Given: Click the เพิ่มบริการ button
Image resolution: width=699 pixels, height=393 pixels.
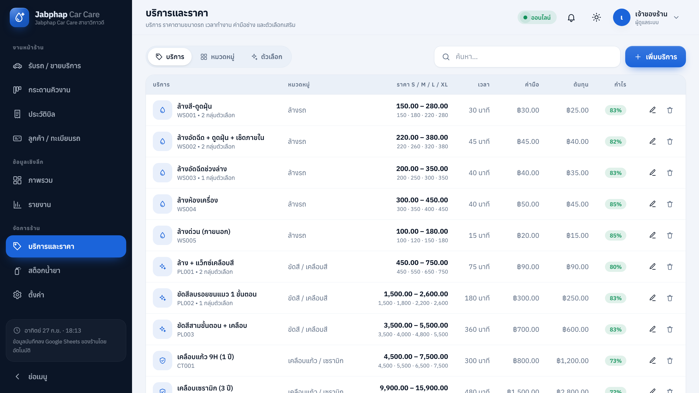Looking at the screenshot, I should [655, 57].
